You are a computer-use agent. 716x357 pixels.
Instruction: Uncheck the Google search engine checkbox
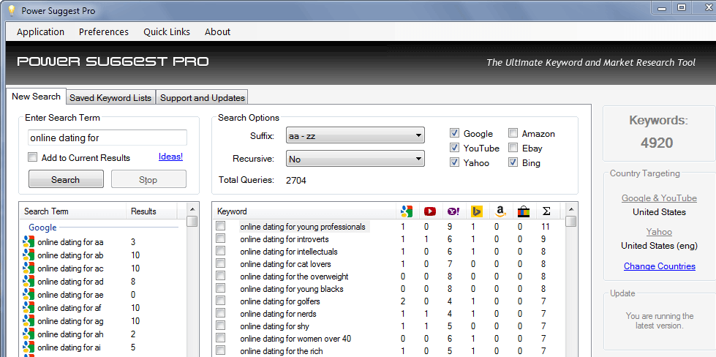[454, 133]
